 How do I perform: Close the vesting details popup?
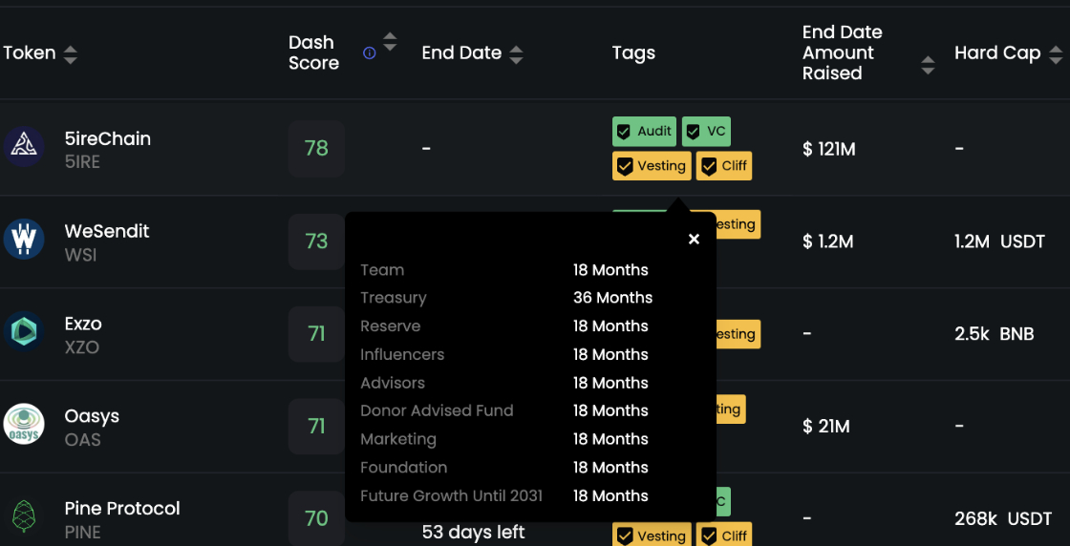694,240
